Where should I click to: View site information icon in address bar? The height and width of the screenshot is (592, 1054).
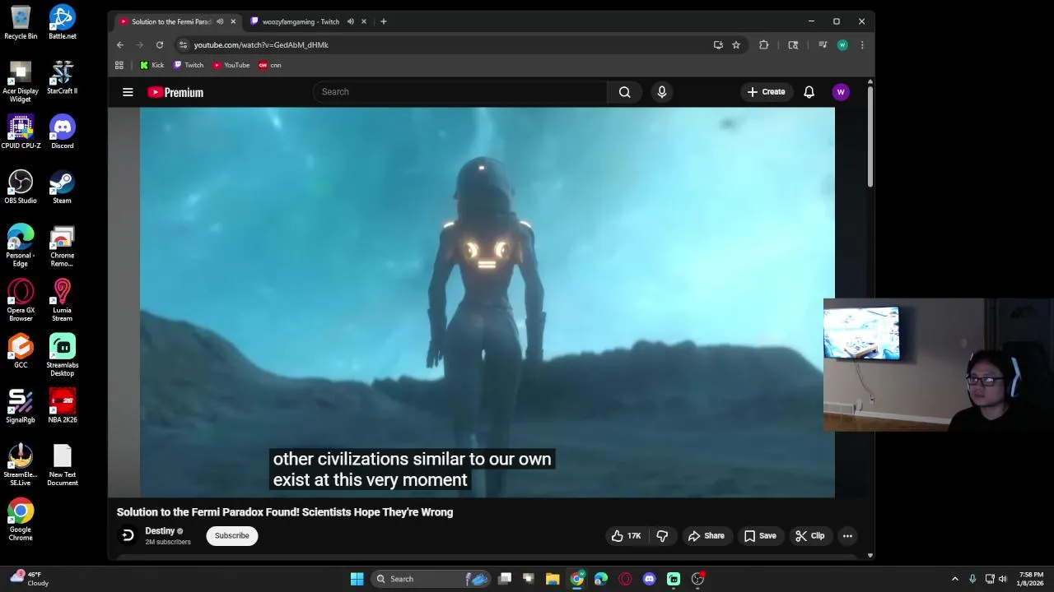(x=183, y=45)
